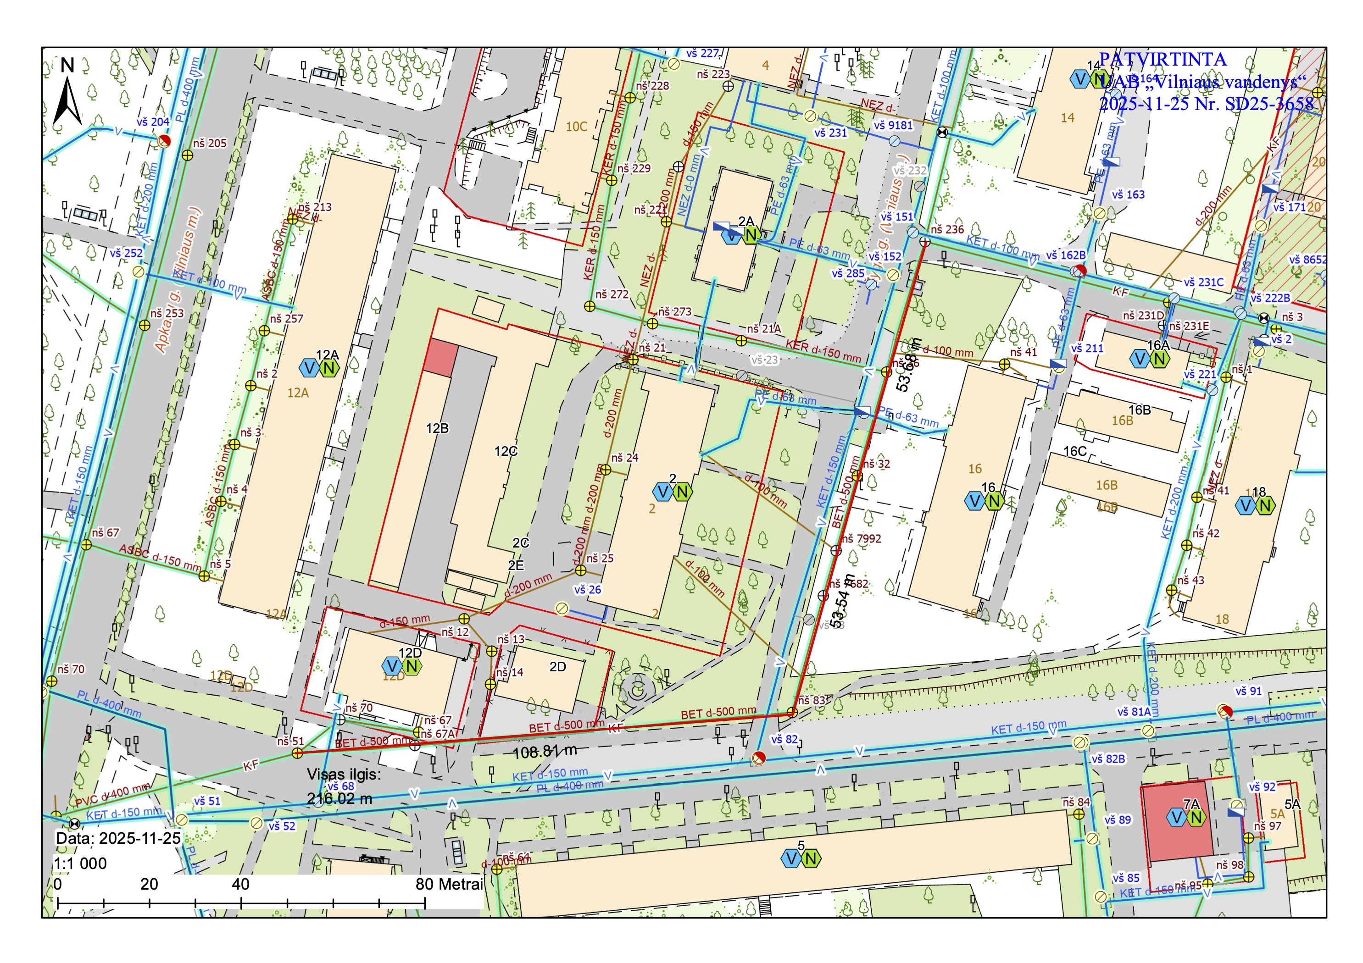Viewport: 1363px width, 963px height.
Task: Click the manhole circle nš 7992
Action: pyautogui.click(x=836, y=551)
